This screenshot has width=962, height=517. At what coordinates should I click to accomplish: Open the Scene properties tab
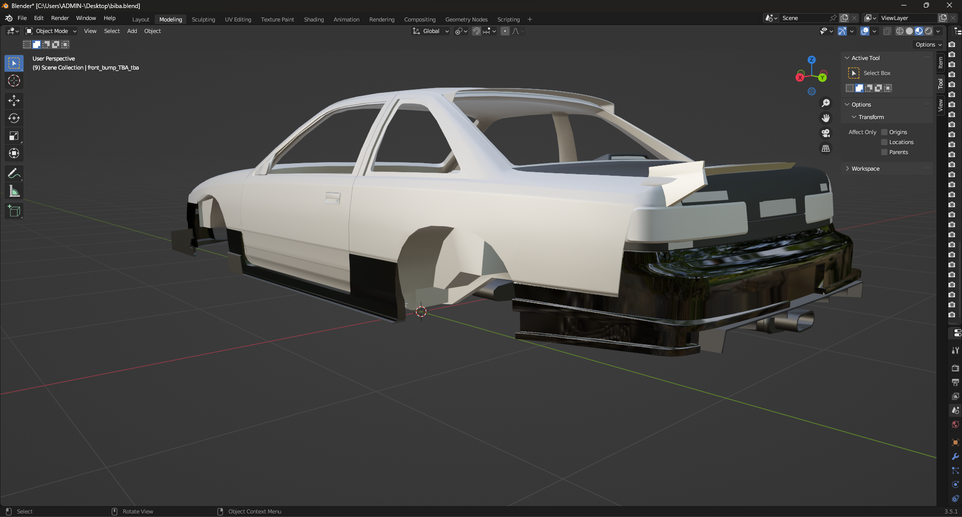click(x=955, y=410)
